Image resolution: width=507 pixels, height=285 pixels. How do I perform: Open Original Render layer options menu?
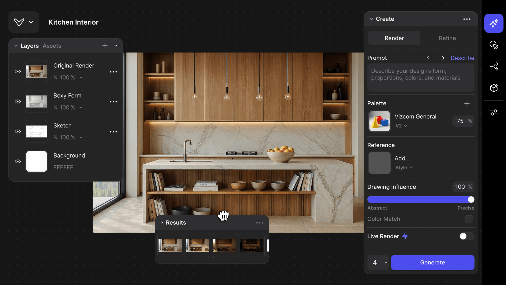tap(113, 72)
